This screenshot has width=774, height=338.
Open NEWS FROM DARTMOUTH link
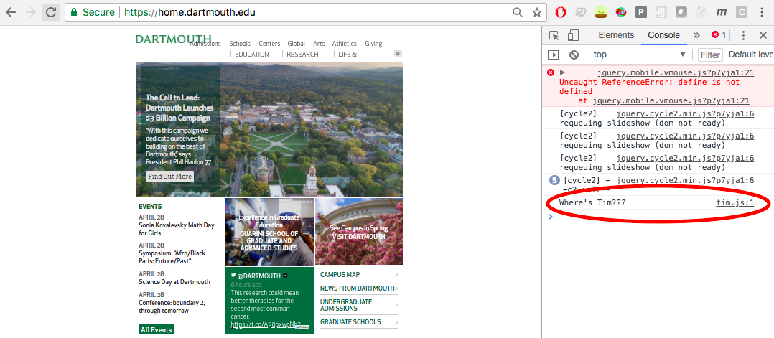click(x=358, y=288)
